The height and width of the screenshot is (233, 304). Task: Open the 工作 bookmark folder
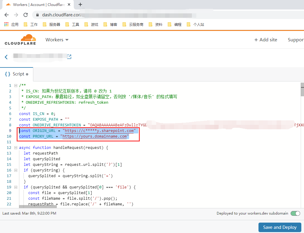click(x=31, y=24)
